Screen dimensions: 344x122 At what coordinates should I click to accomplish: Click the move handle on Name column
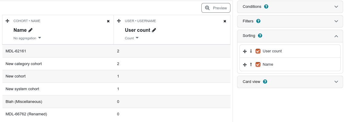(7, 21)
